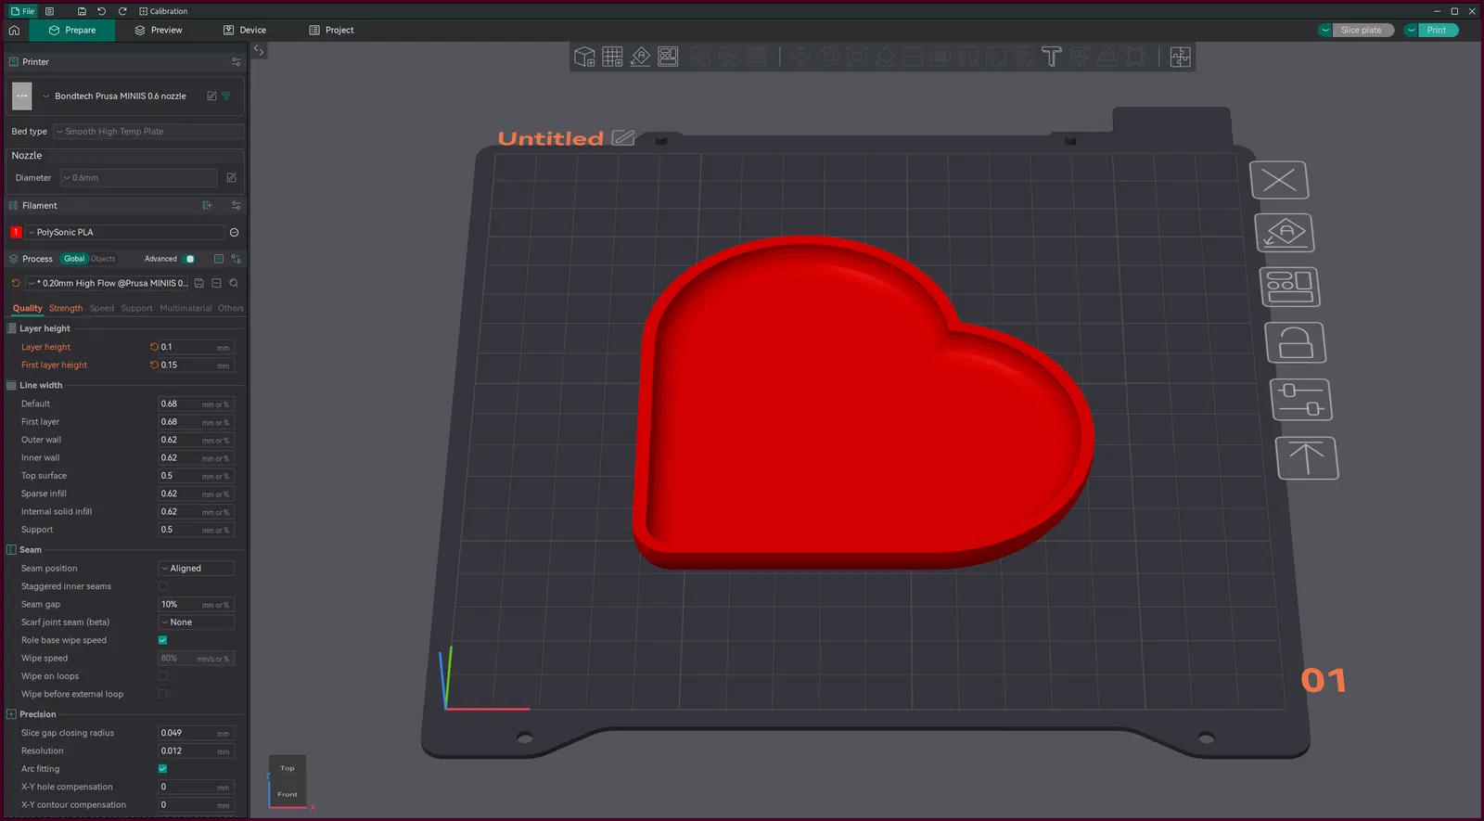Open plate settings sliders icon
Viewport: 1484px width, 821px height.
point(1301,400)
